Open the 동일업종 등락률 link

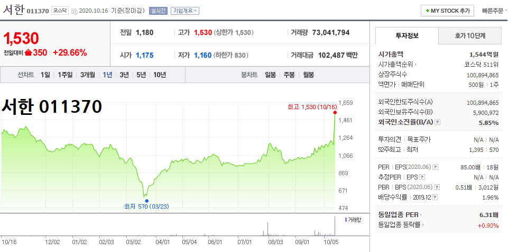400,224
